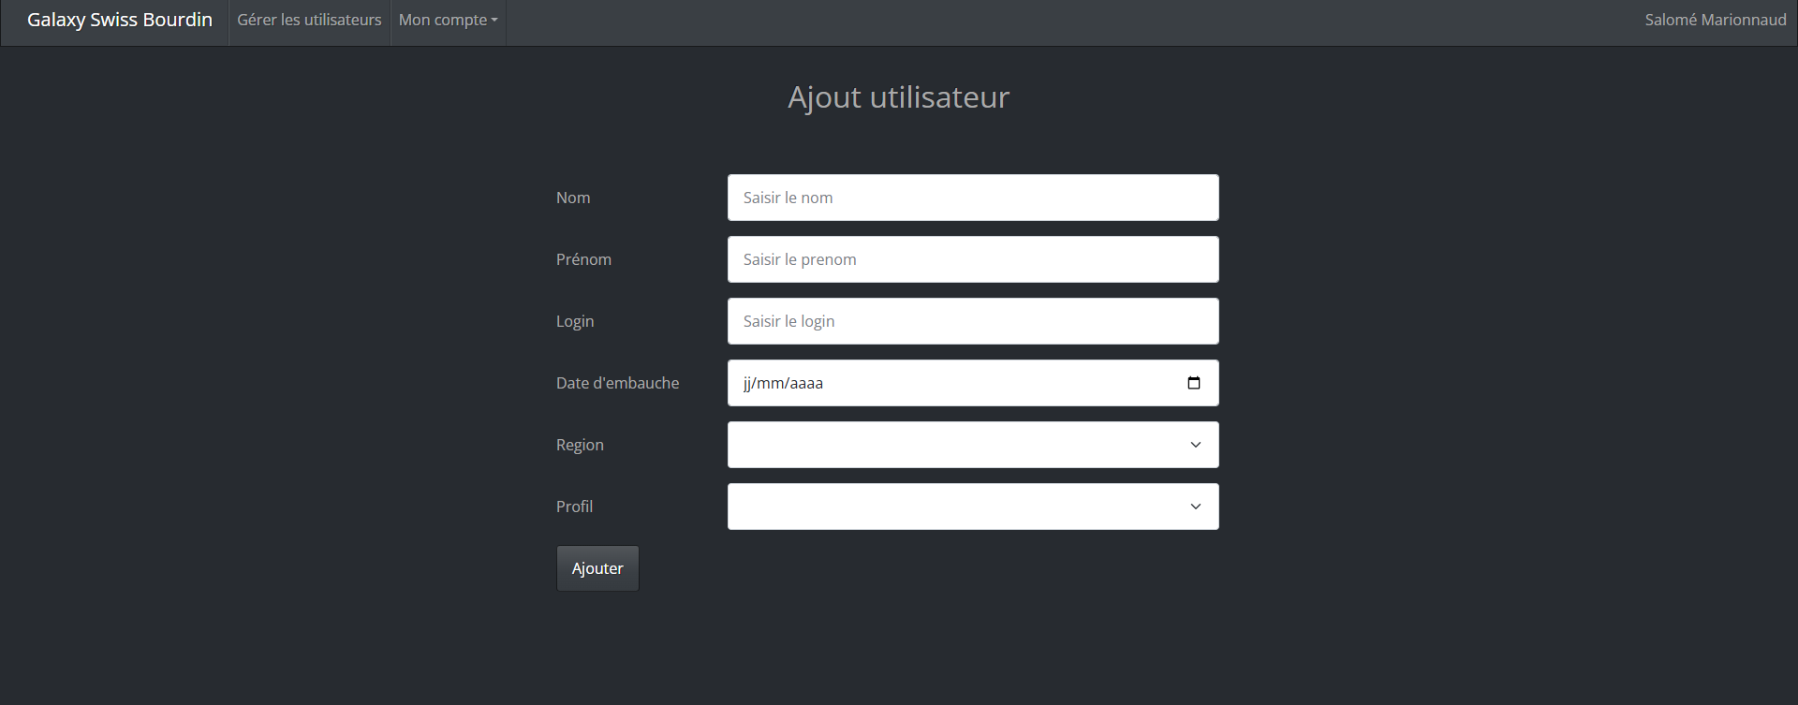
Task: Expand the Mon compte menu
Action: pyautogui.click(x=448, y=20)
